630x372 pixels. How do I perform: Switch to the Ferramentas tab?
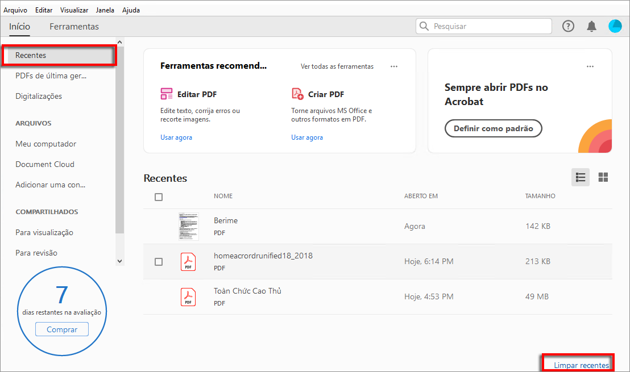74,27
